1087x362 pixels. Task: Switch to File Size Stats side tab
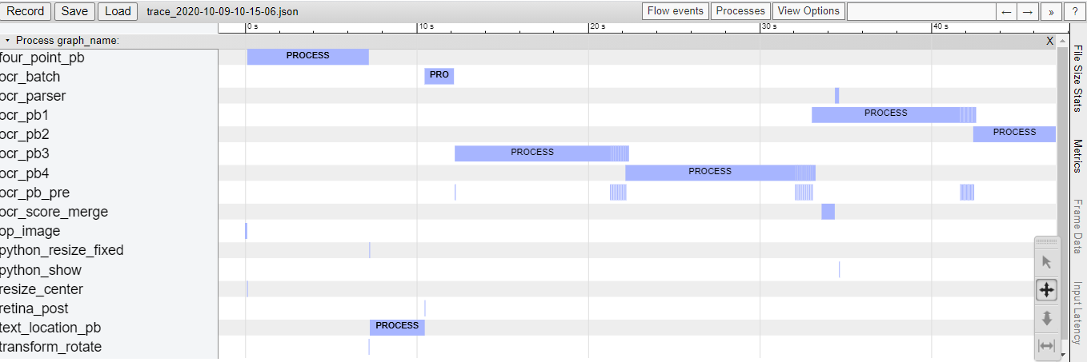[1077, 78]
